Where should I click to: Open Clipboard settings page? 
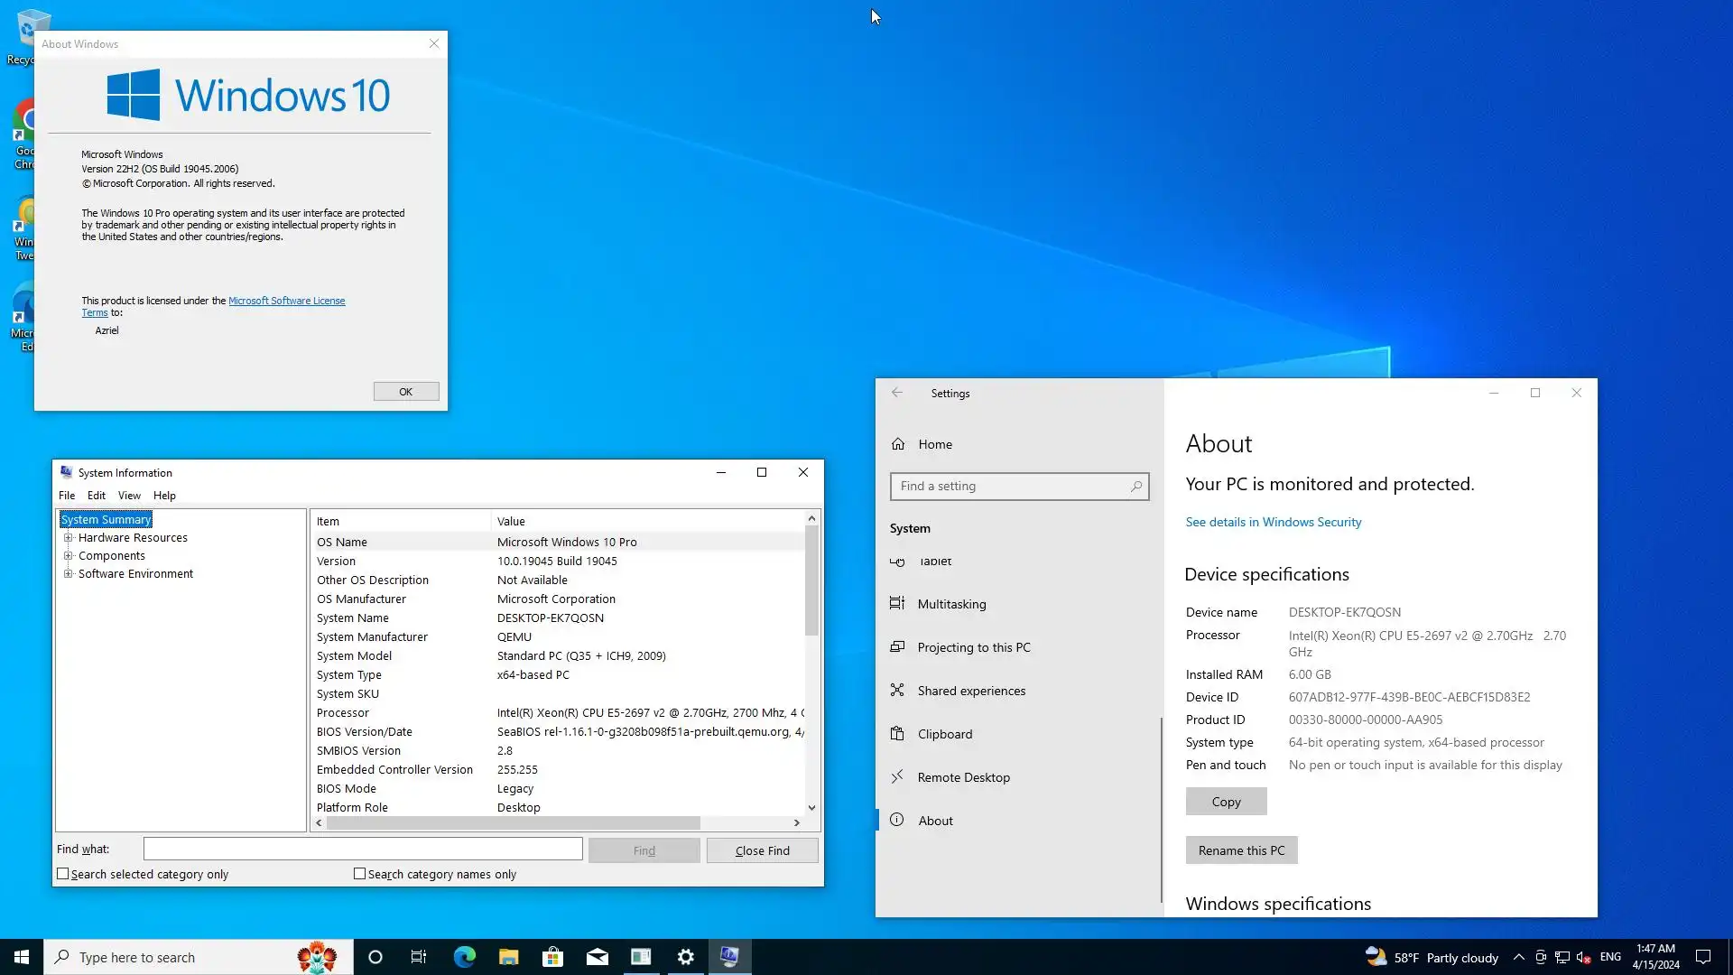point(944,734)
